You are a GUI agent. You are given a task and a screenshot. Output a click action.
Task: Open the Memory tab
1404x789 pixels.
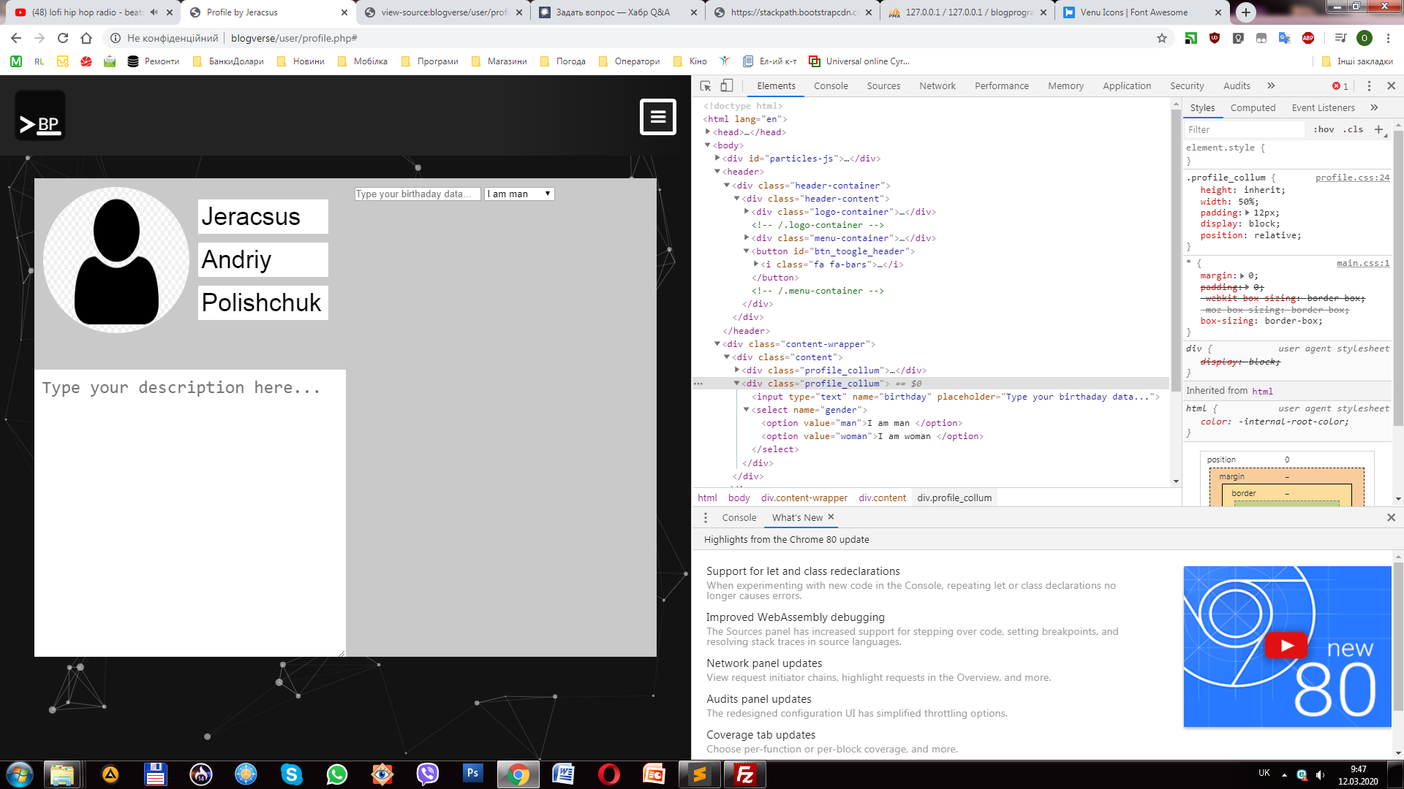(x=1065, y=85)
